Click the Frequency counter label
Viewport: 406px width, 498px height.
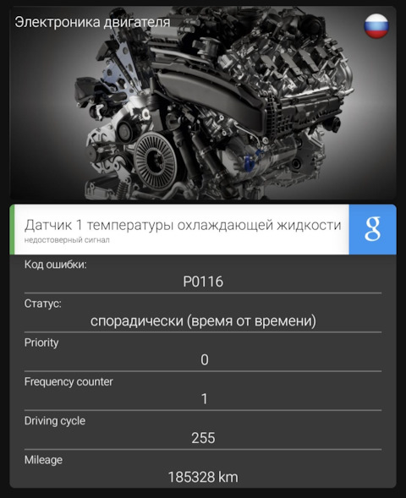coord(69,381)
